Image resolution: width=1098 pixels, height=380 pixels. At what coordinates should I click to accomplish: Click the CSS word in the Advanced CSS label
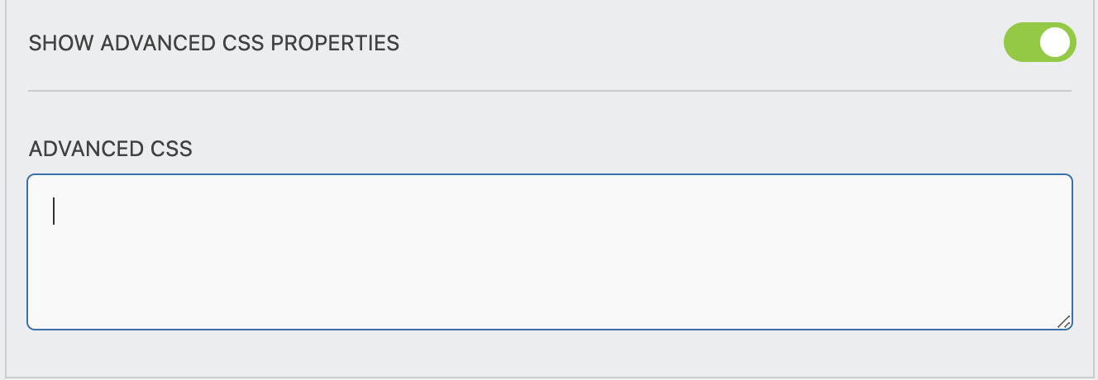171,149
